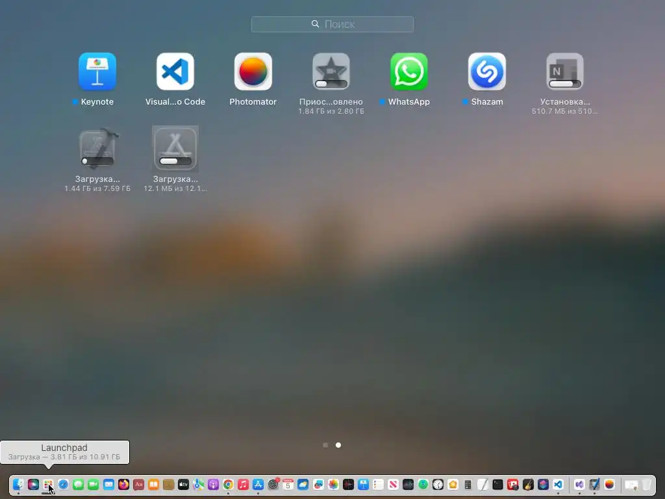Launch Firefox from the Dock
The height and width of the screenshot is (499, 665).
click(x=123, y=484)
